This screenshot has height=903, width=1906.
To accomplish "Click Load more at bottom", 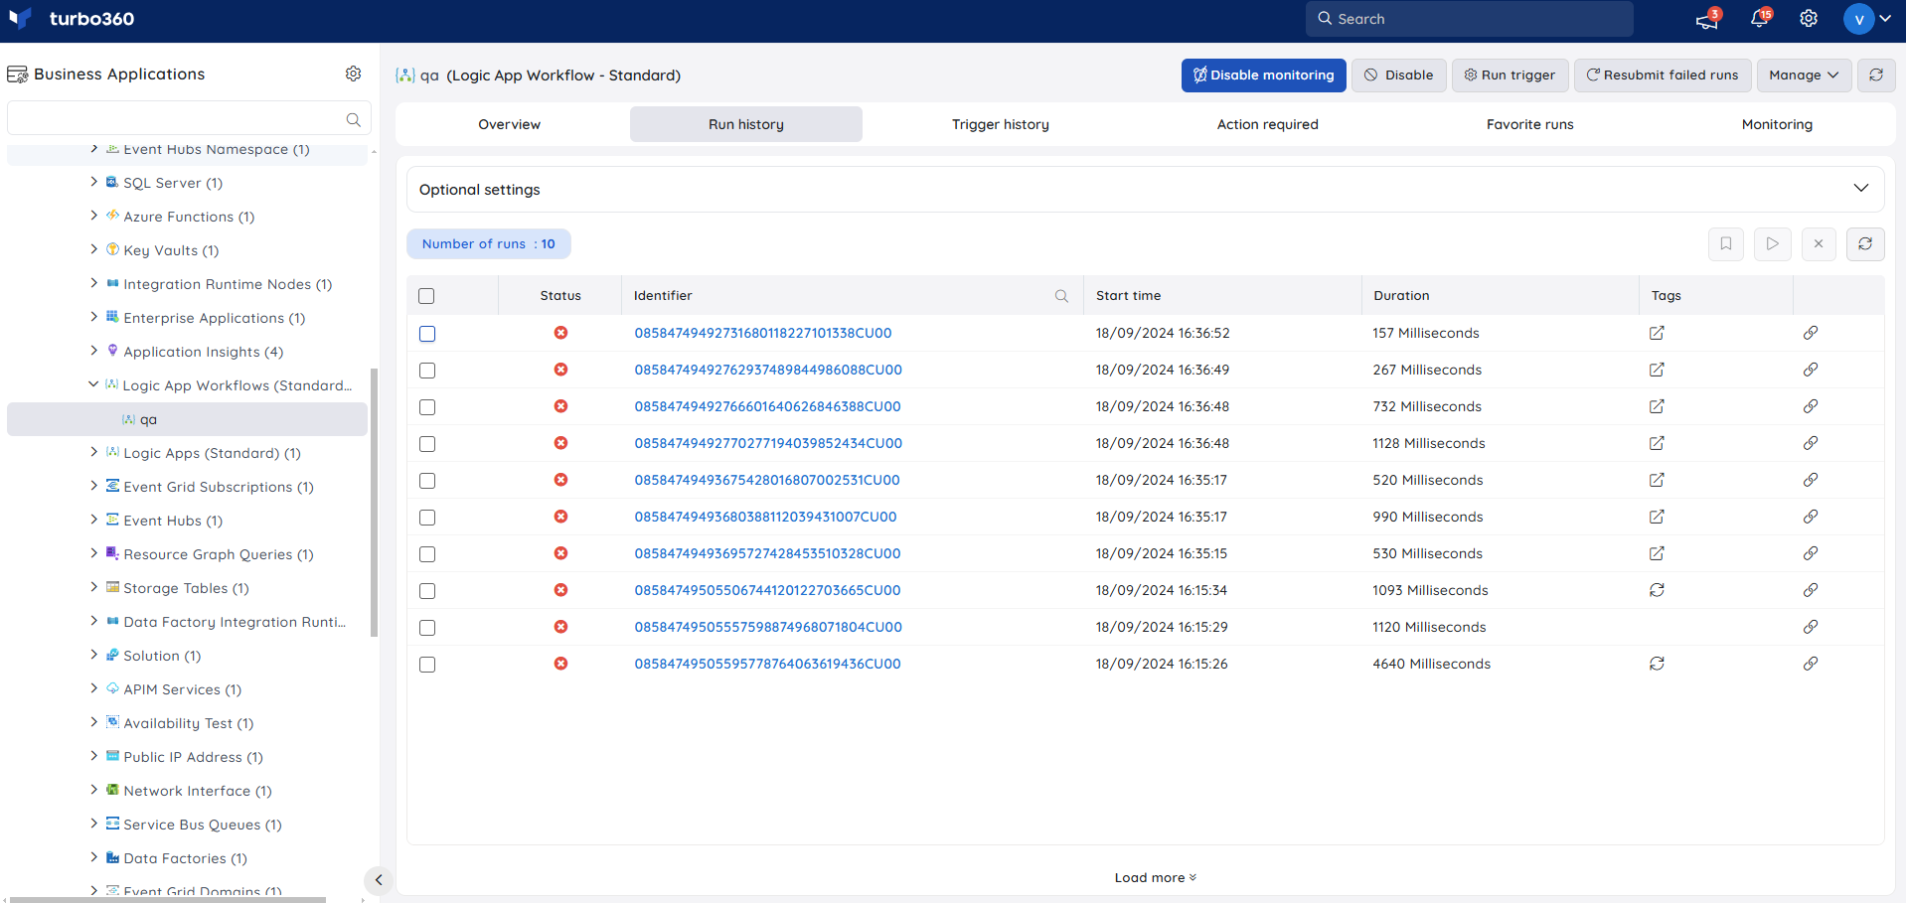I will 1155,877.
